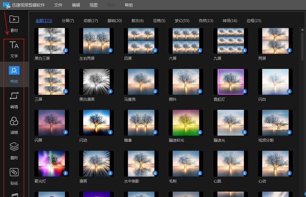Select the 黑白三屏 effect thumbnail
The width and height of the screenshot is (306, 197).
coord(51,41)
